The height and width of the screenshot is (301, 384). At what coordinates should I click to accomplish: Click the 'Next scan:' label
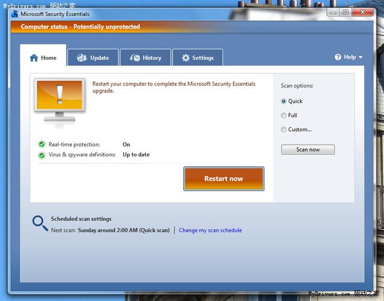(x=63, y=231)
